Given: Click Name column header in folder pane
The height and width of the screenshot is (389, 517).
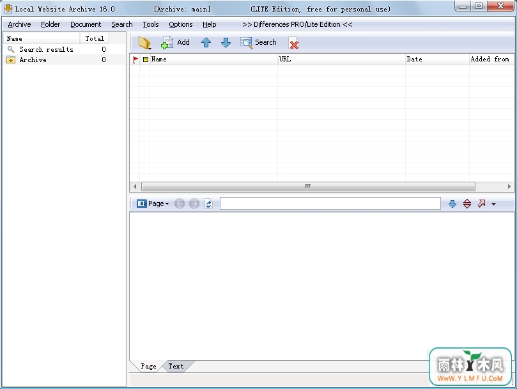Looking at the screenshot, I should click(x=42, y=38).
